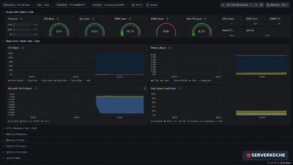Click the Refresh dashboard button
Image resolution: width=293 pixels, height=165 pixels.
pos(273,5)
